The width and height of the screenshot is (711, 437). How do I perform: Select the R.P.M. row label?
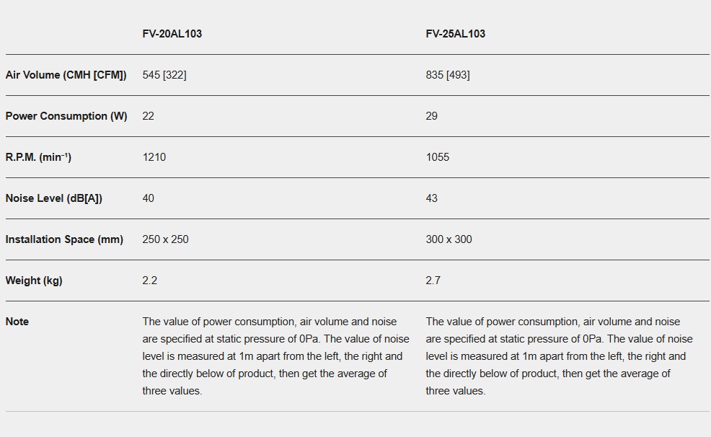(x=38, y=157)
